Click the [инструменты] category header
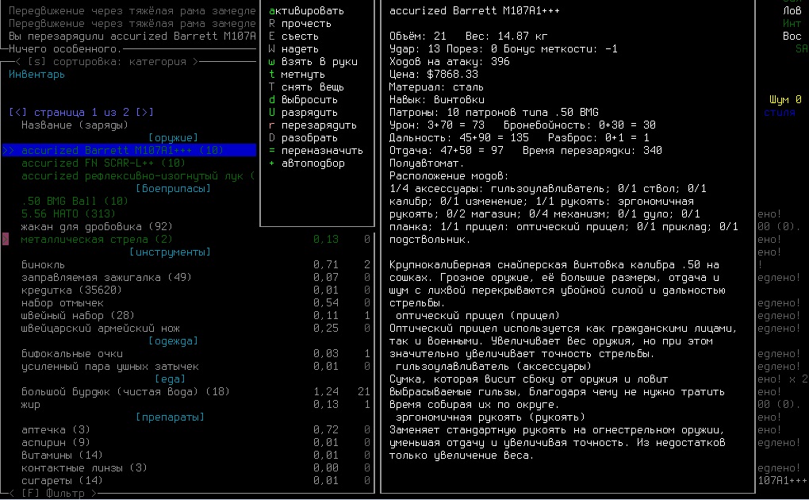Image resolution: width=809 pixels, height=500 pixels. coord(170,252)
